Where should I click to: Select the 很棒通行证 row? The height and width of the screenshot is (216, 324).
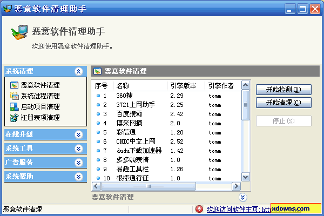click(166, 178)
